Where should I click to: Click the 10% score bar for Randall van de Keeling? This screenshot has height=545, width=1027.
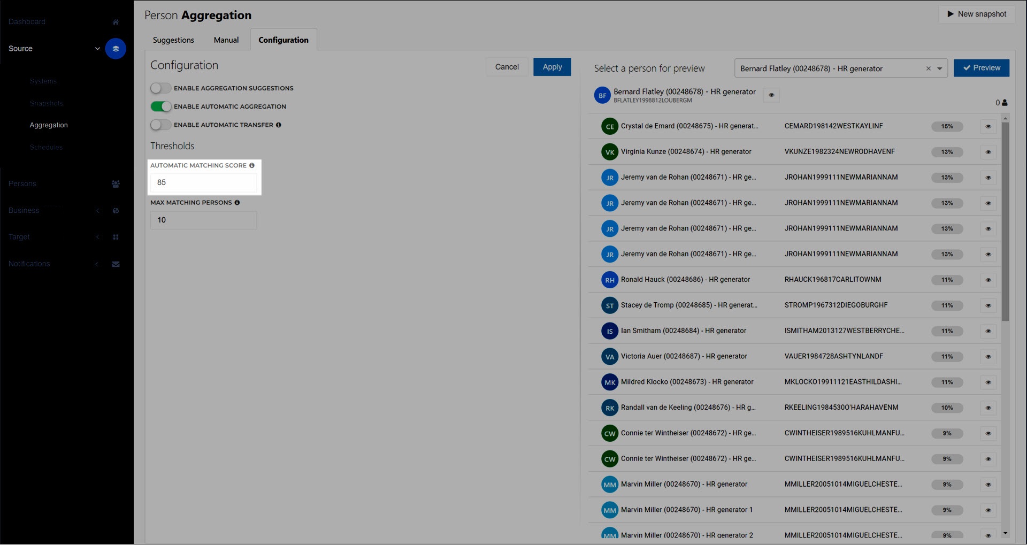point(947,408)
